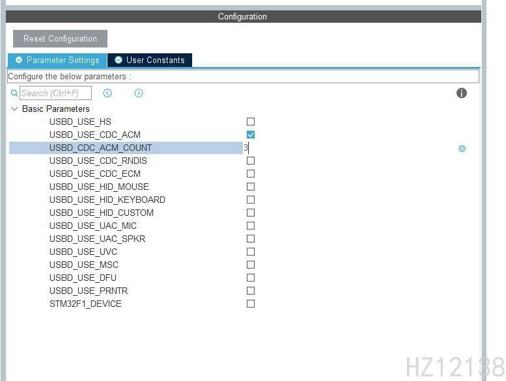
Task: Select the USBD_USE_UAC_SPKR parameter label
Action: [97, 239]
